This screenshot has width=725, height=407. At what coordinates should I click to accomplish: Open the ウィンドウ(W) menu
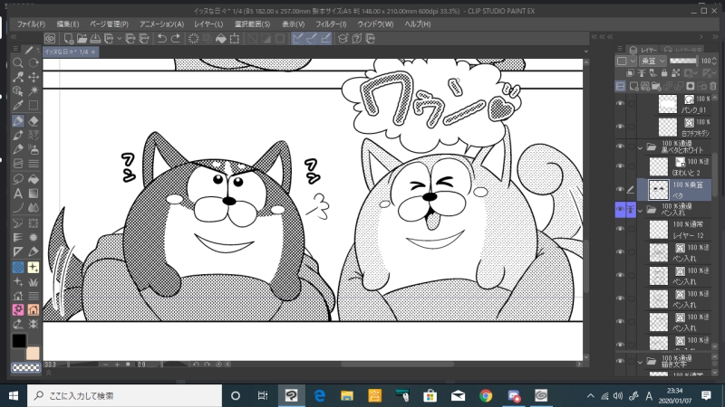(375, 24)
